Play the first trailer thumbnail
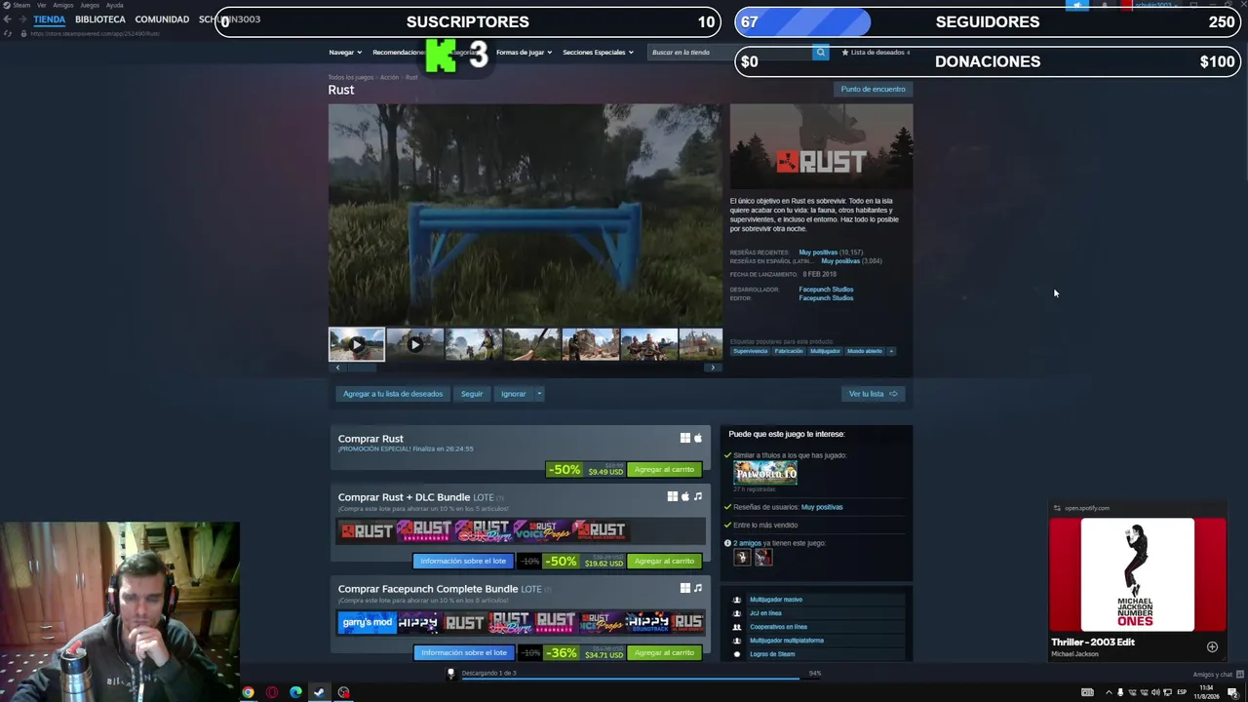 click(x=357, y=344)
